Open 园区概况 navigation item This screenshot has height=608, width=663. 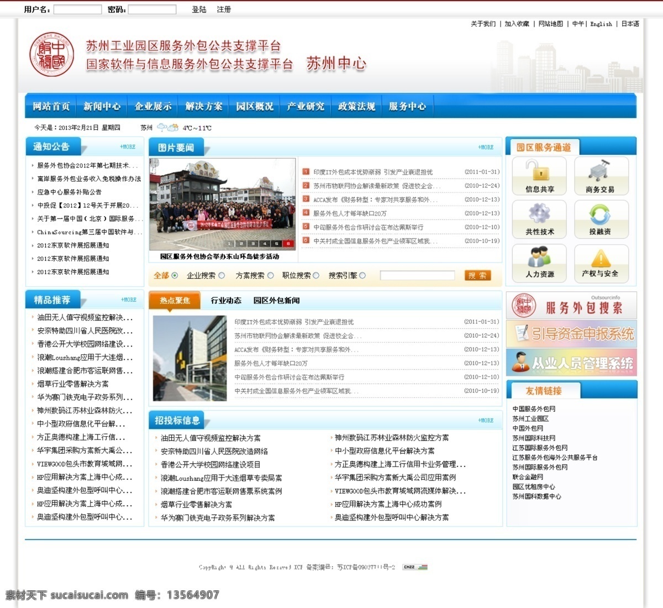coord(255,106)
